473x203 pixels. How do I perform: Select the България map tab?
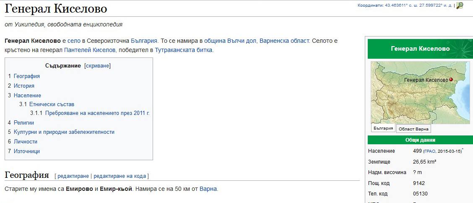coord(383,128)
